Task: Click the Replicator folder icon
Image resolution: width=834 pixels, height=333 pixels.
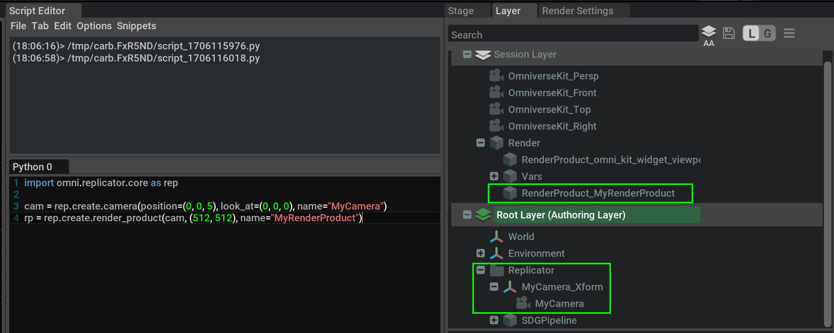Action: click(x=497, y=270)
